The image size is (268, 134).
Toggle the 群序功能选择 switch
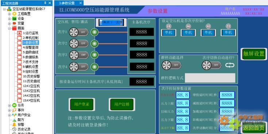pyautogui.click(x=171, y=65)
